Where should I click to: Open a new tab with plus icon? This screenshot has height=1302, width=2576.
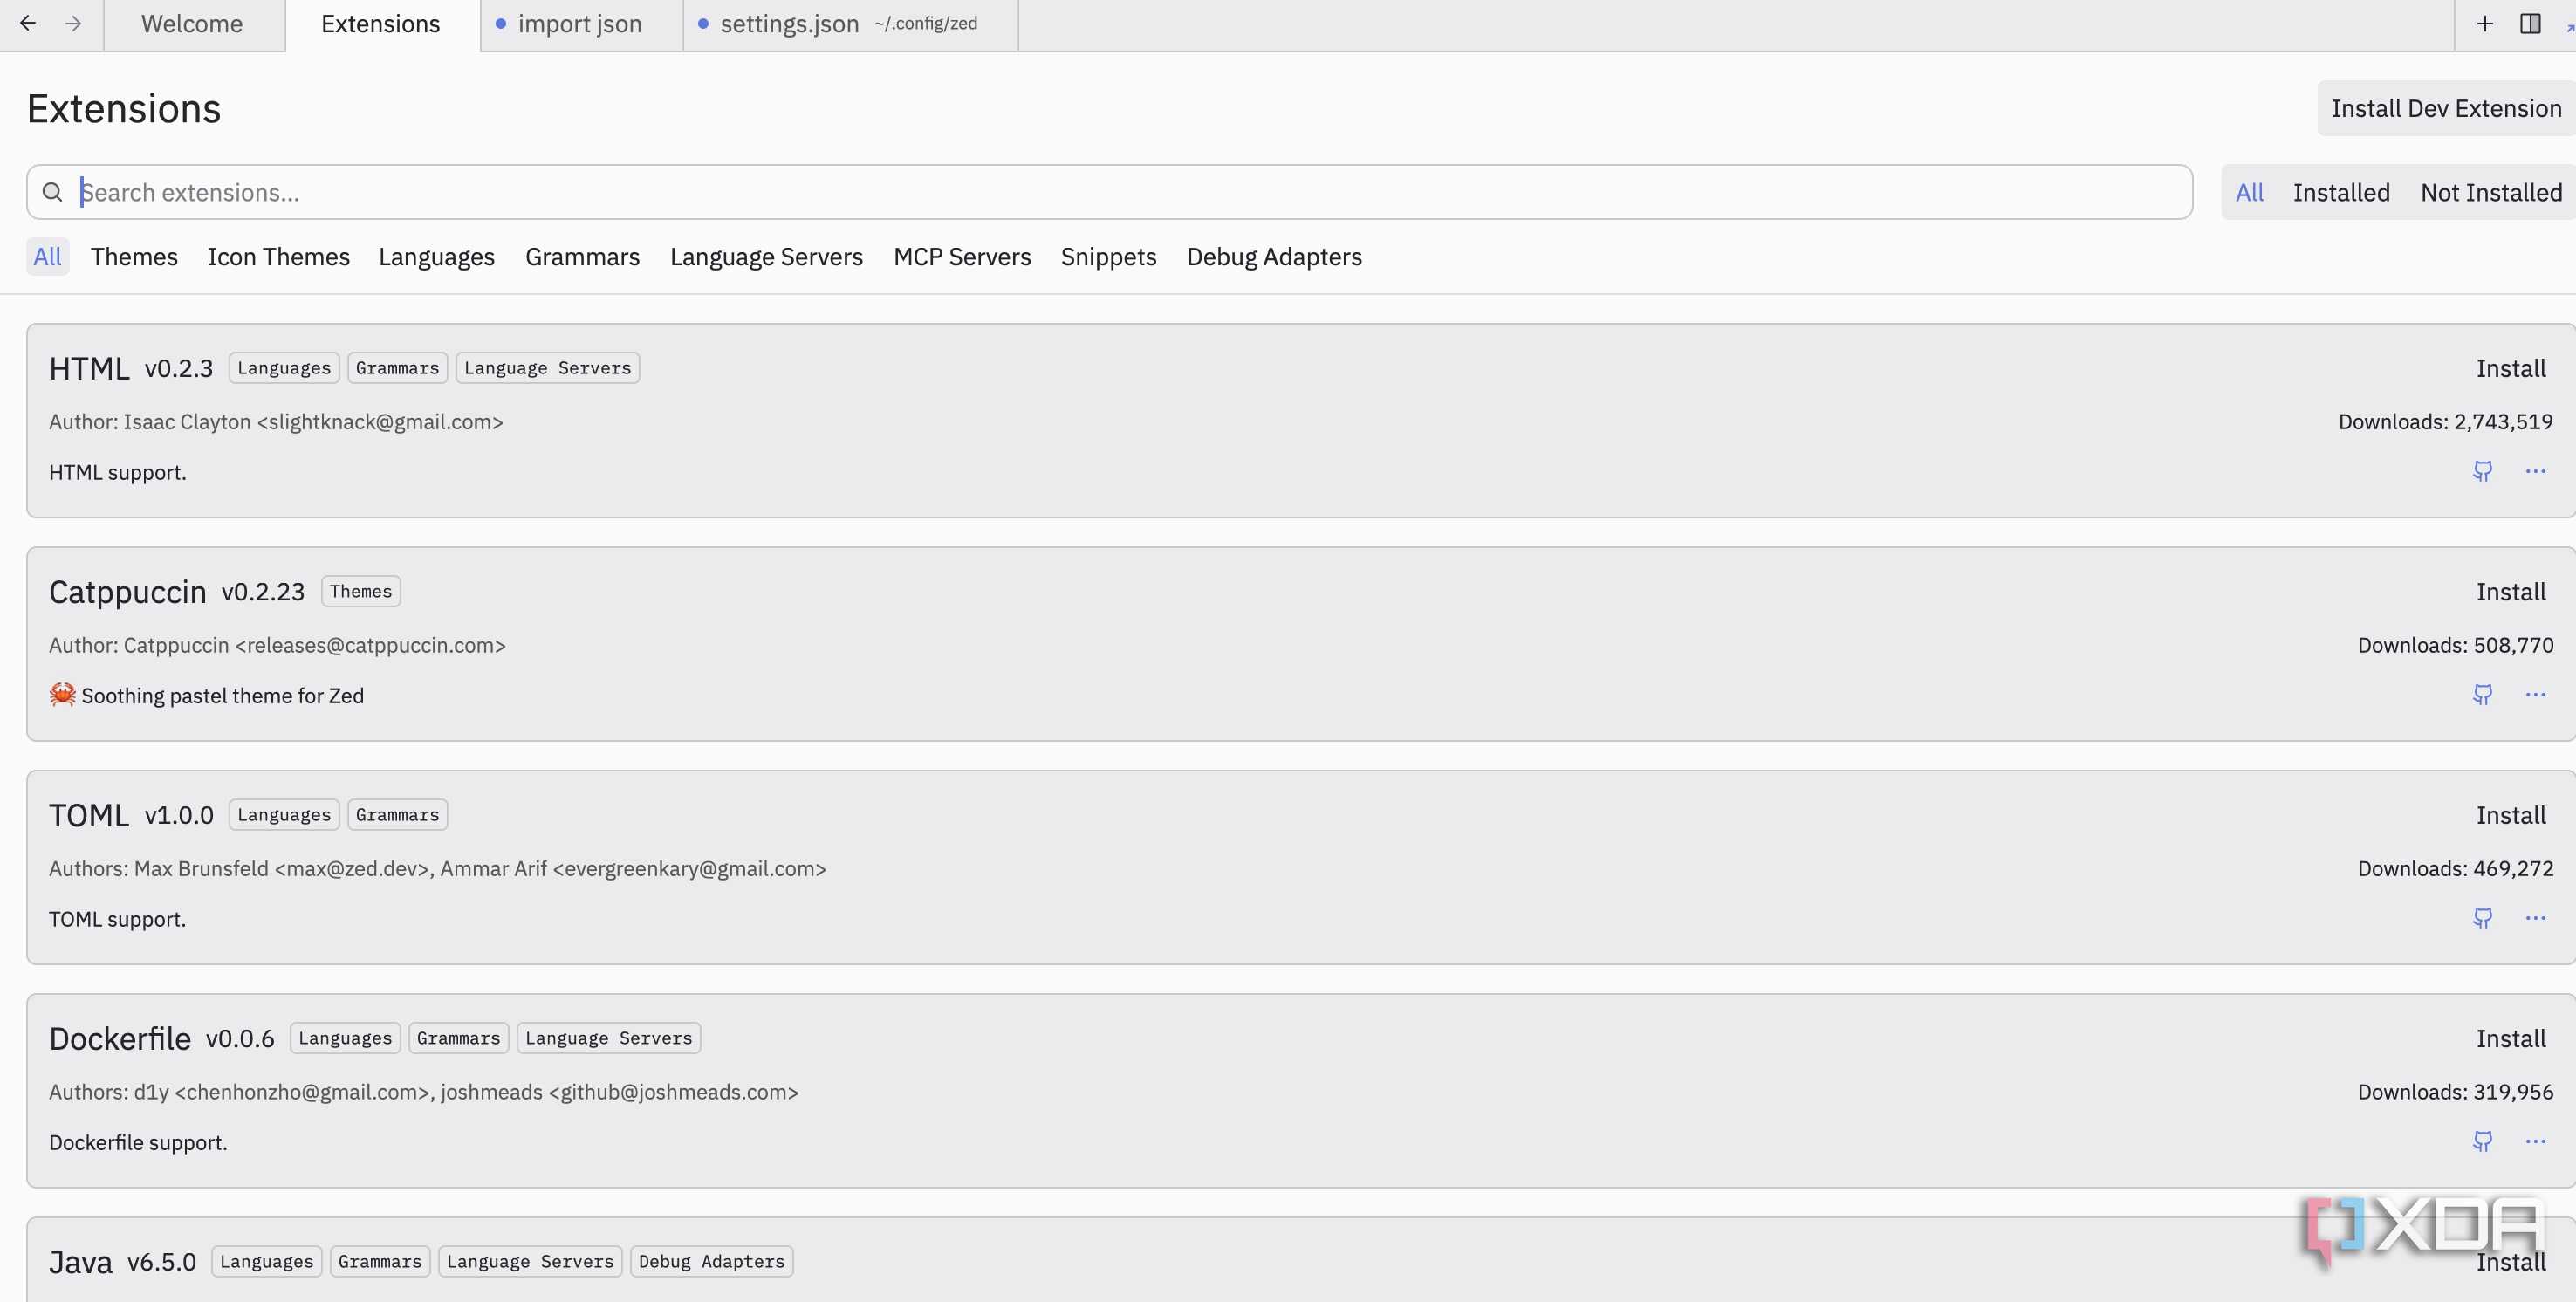2484,23
